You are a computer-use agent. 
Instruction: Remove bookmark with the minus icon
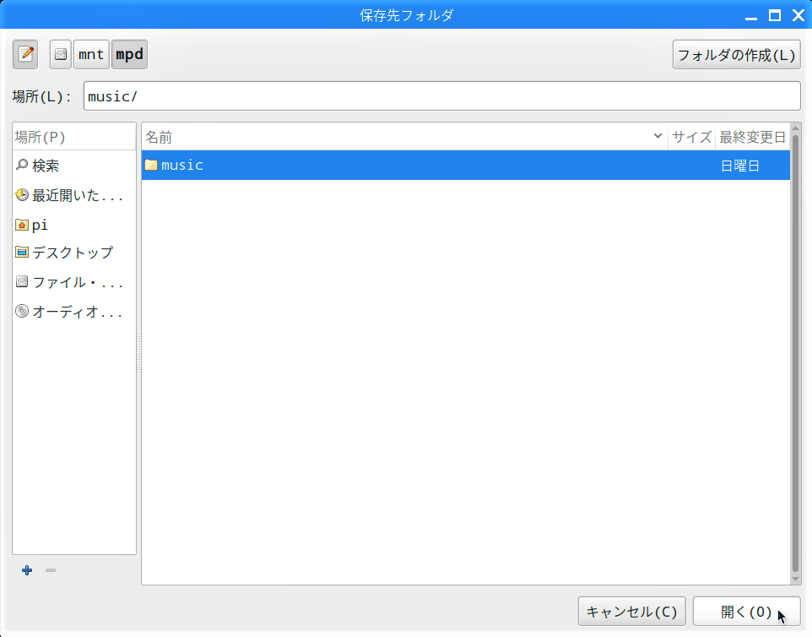coord(51,570)
